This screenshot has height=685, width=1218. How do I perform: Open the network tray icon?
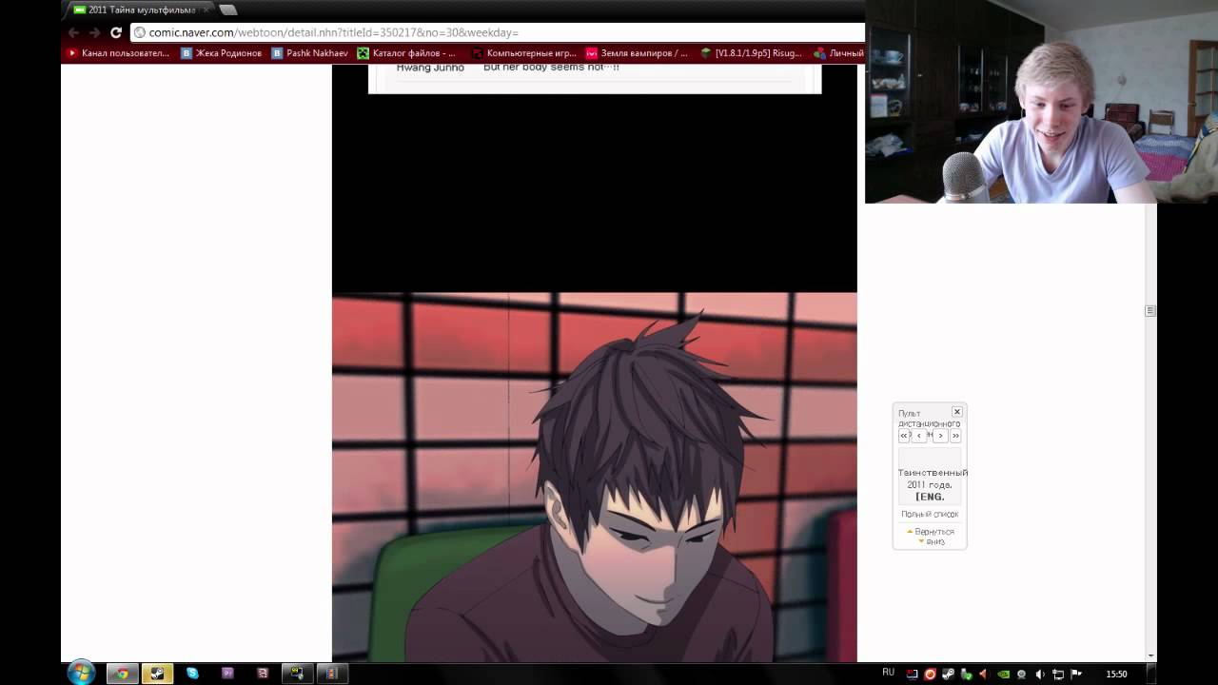coord(1057,675)
